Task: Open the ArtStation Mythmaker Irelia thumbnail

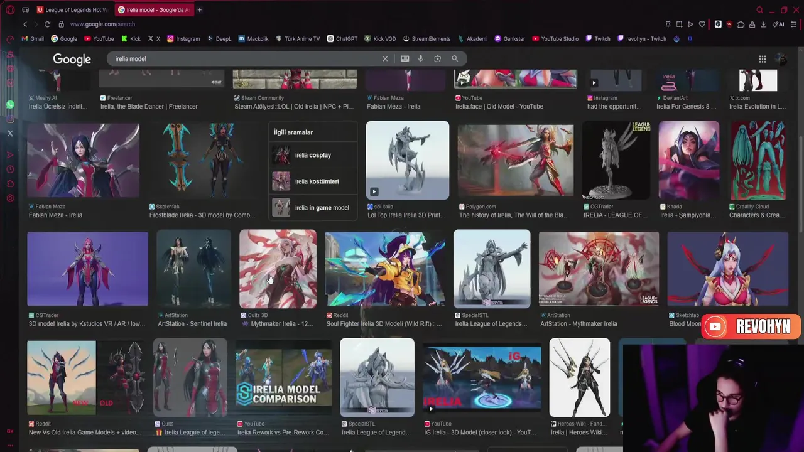Action: 599,269
